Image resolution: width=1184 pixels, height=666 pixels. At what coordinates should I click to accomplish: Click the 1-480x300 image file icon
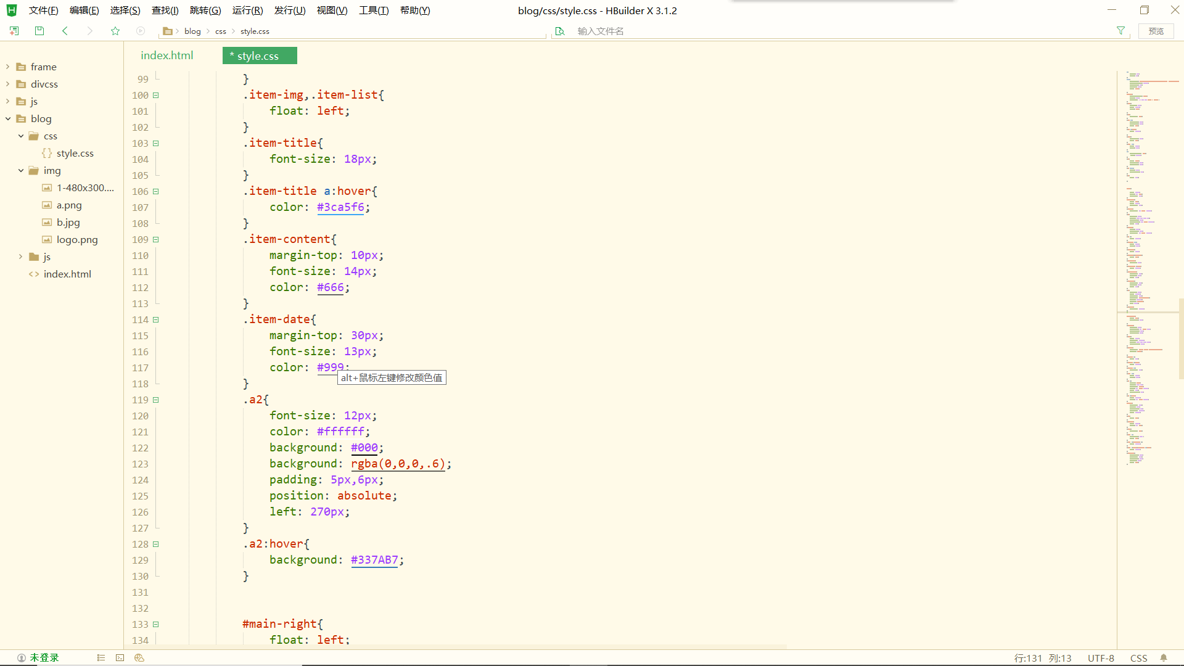(47, 187)
